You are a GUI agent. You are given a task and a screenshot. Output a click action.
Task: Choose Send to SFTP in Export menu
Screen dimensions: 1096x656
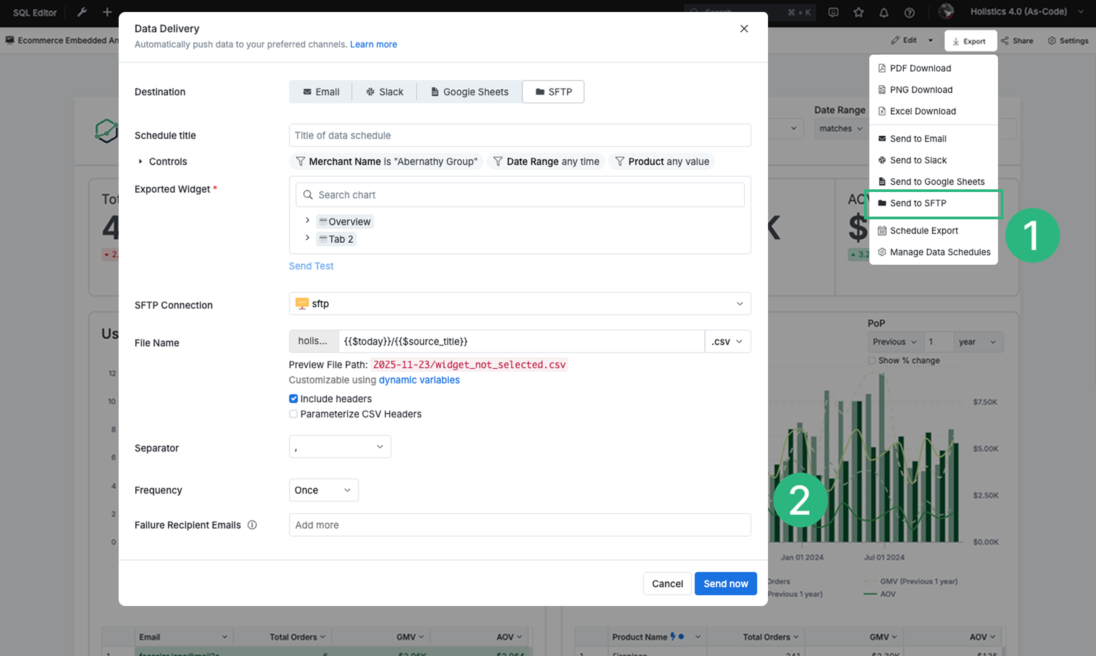click(917, 203)
